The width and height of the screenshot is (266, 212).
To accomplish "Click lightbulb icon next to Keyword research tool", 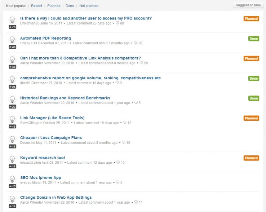I will 12,159.
